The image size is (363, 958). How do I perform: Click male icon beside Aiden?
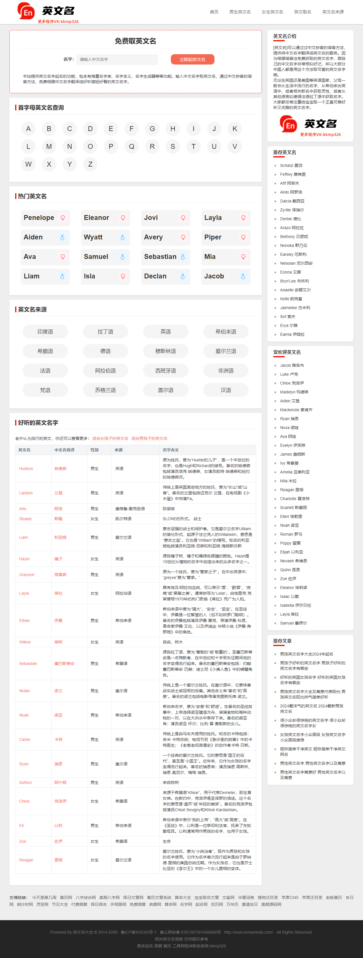pos(63,237)
